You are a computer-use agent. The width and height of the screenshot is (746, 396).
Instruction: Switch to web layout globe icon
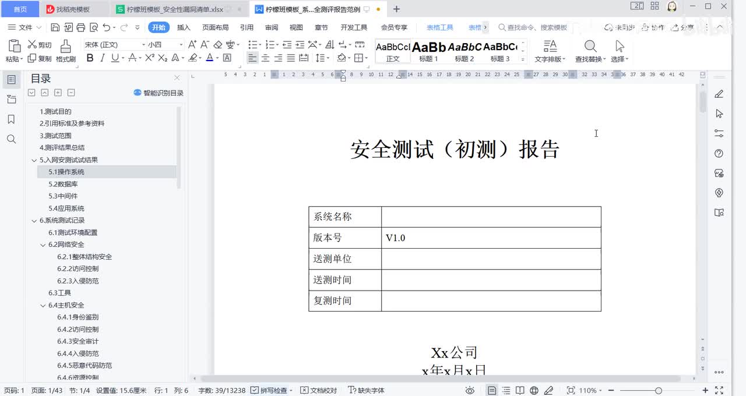[534, 390]
